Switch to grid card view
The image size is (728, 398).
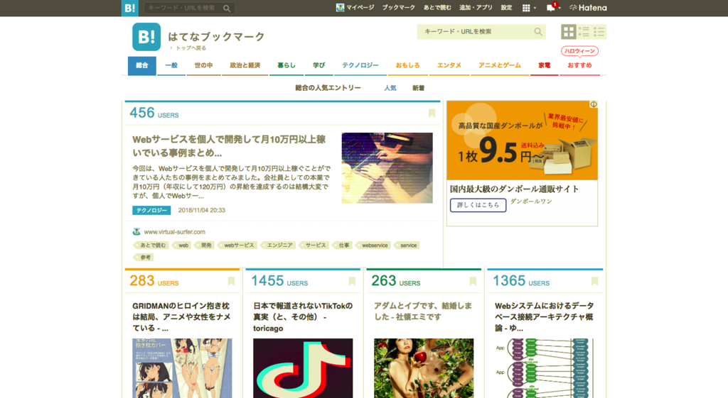568,31
